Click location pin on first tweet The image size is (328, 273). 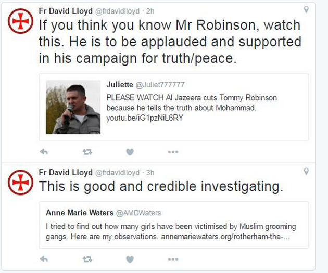[306, 9]
